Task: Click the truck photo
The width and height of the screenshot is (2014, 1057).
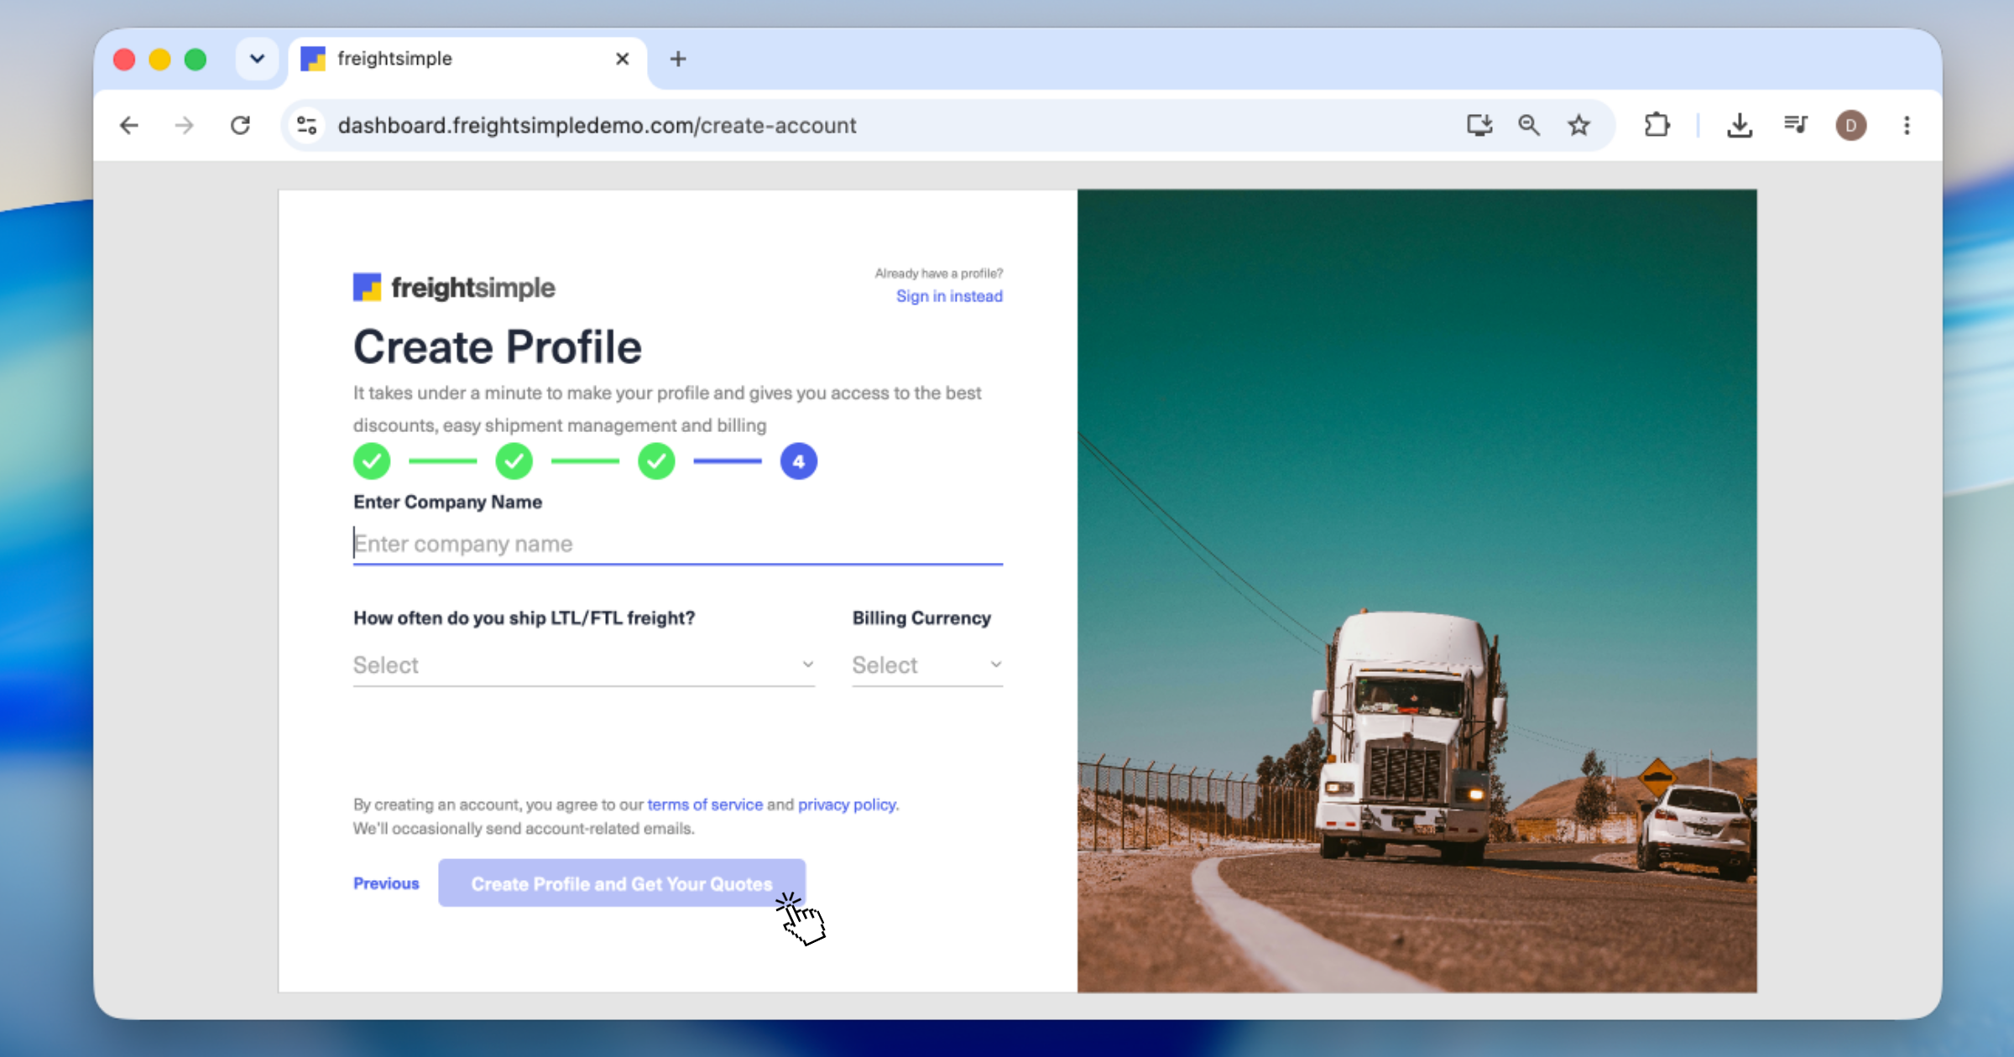Action: pyautogui.click(x=1417, y=591)
